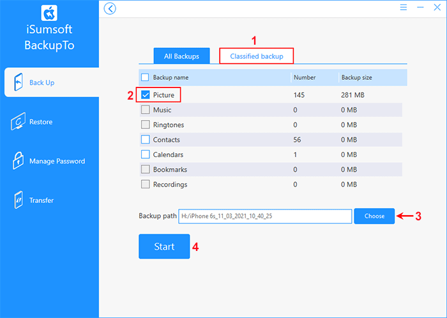
Task: Tick the Music checkbox
Action: coord(146,110)
